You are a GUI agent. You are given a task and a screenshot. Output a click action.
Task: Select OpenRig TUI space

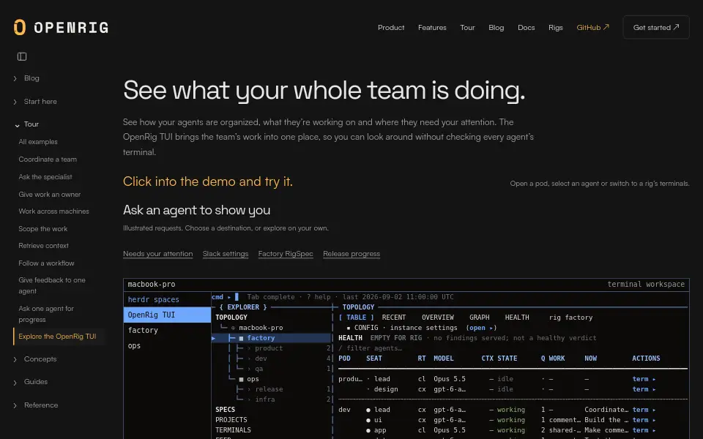[167, 315]
